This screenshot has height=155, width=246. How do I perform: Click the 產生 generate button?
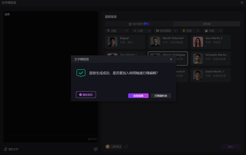click(230, 147)
